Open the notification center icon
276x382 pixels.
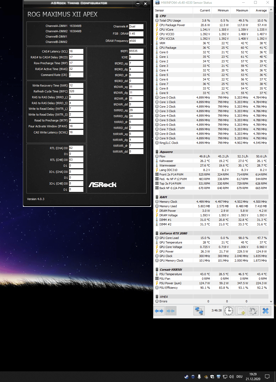[267, 377]
